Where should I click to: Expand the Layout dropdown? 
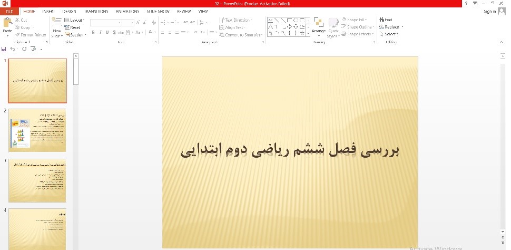pos(74,20)
